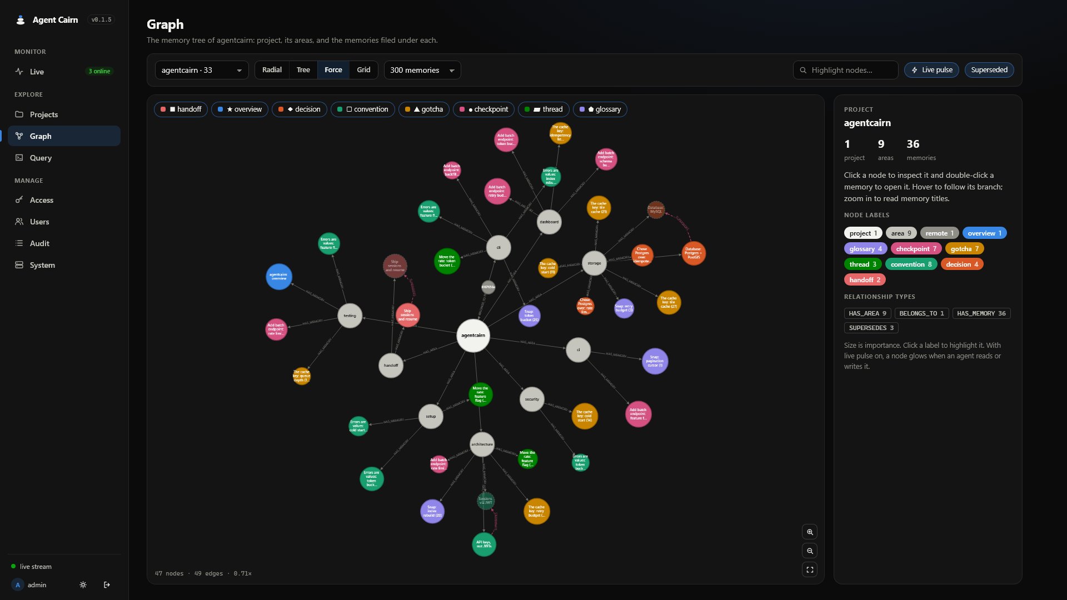Image resolution: width=1067 pixels, height=600 pixels.
Task: Focus the Highlight nodes search field
Action: [x=846, y=70]
